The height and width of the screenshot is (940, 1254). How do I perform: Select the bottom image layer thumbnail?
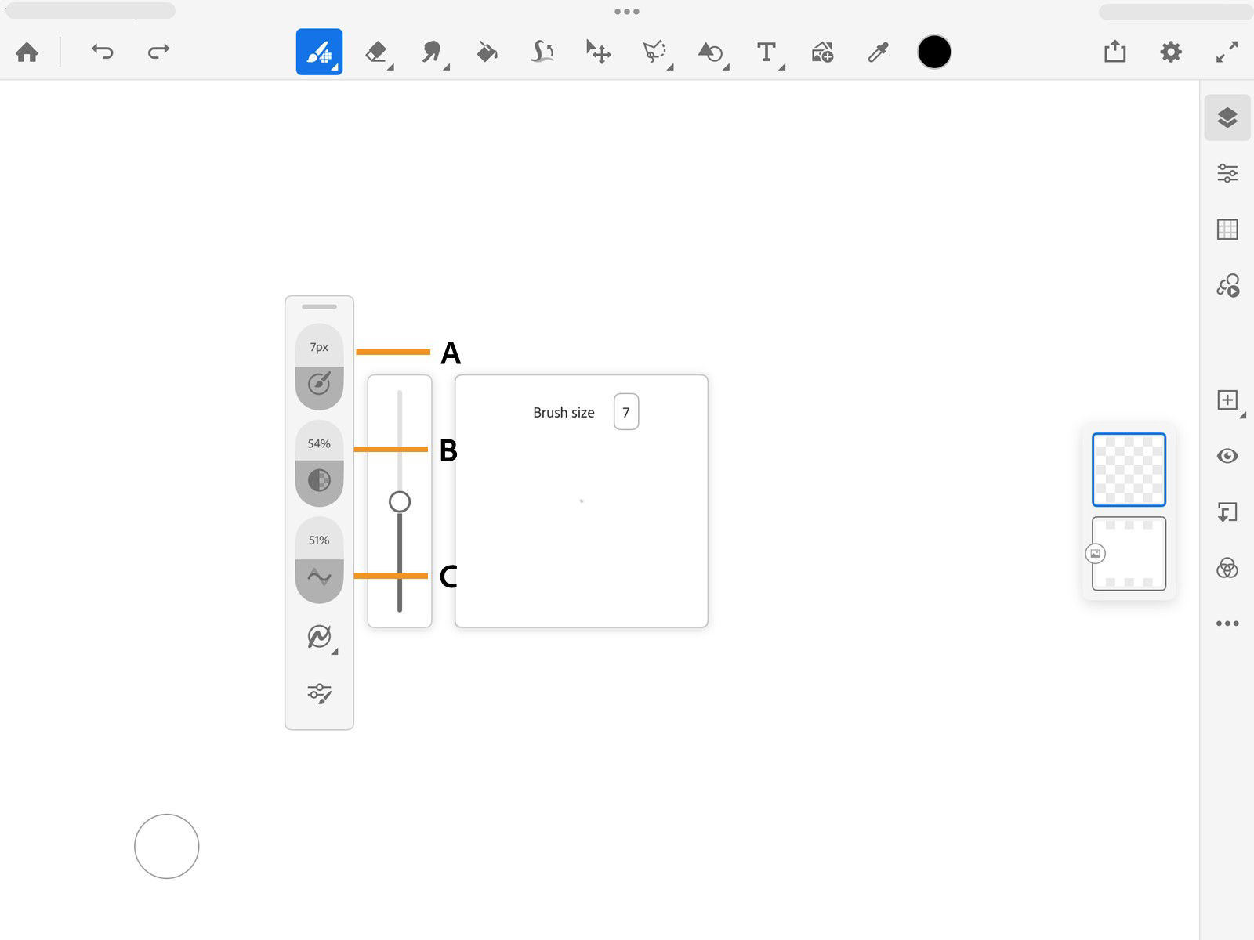point(1129,554)
